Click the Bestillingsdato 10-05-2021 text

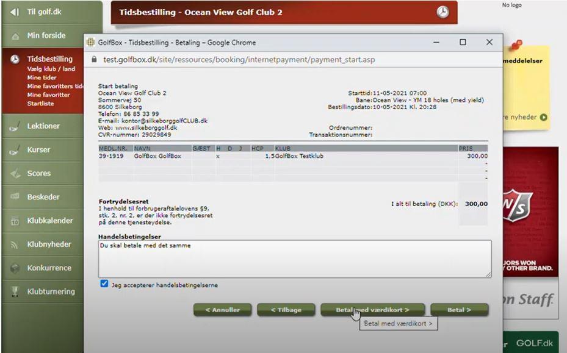pos(382,107)
